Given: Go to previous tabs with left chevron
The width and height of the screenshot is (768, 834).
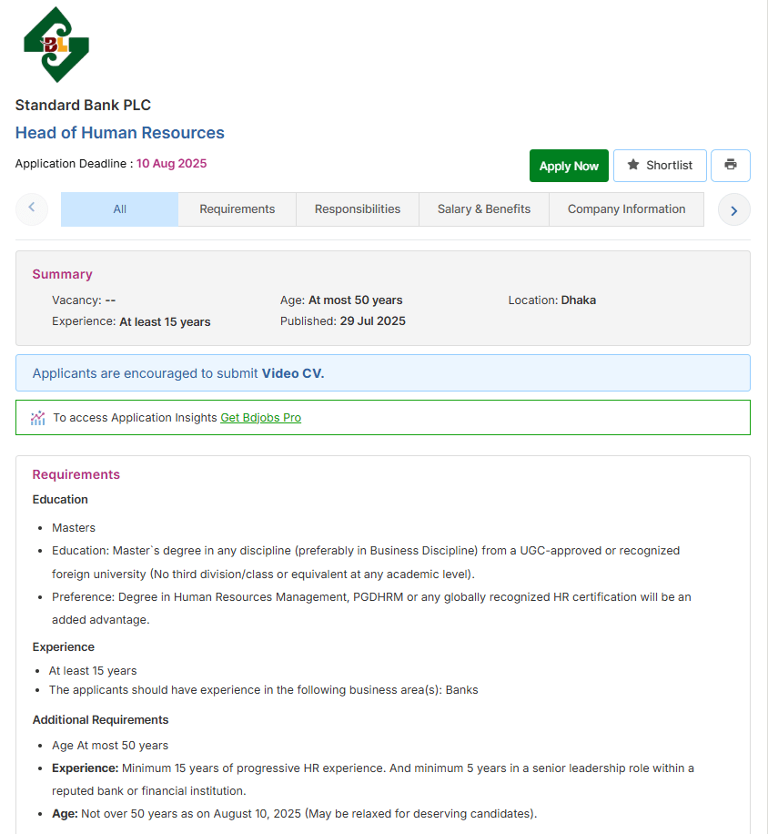Looking at the screenshot, I should tap(32, 209).
